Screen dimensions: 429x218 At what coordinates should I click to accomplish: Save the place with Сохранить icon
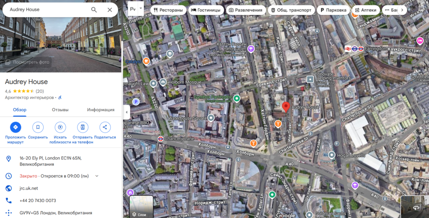(x=38, y=128)
